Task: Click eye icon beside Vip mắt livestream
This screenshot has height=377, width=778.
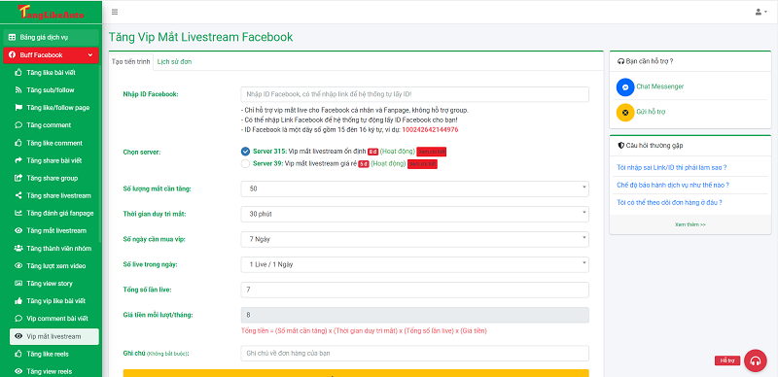Action: click(18, 336)
